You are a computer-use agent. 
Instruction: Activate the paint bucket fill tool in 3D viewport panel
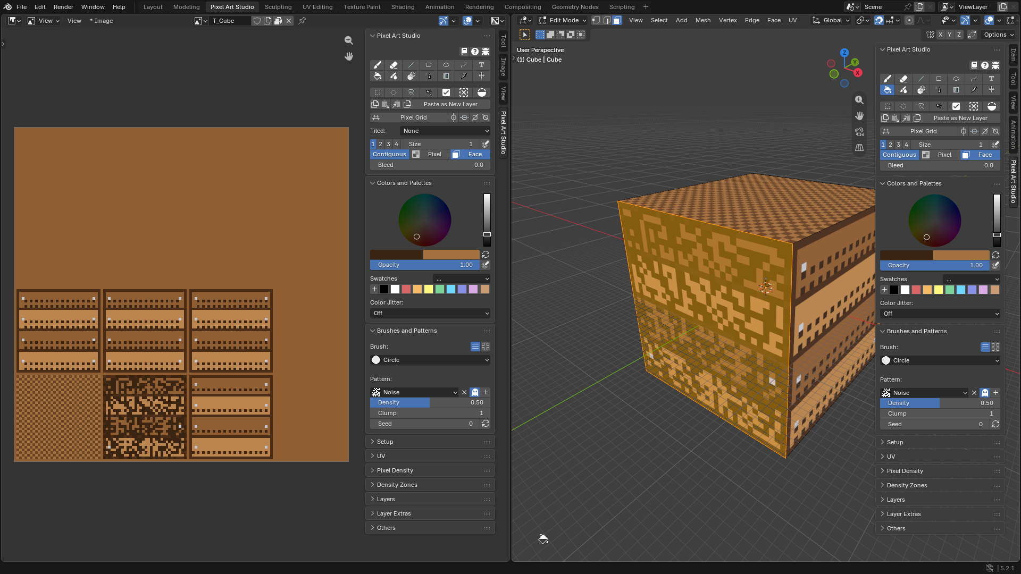(887, 90)
